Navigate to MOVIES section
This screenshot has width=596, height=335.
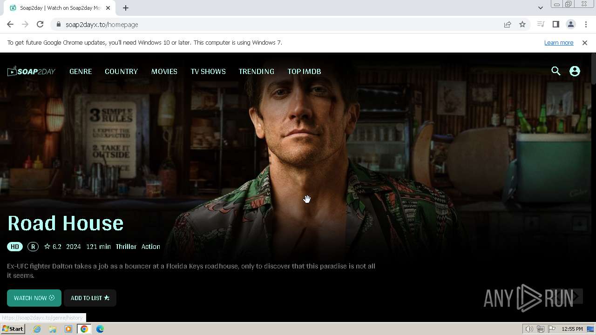click(164, 71)
